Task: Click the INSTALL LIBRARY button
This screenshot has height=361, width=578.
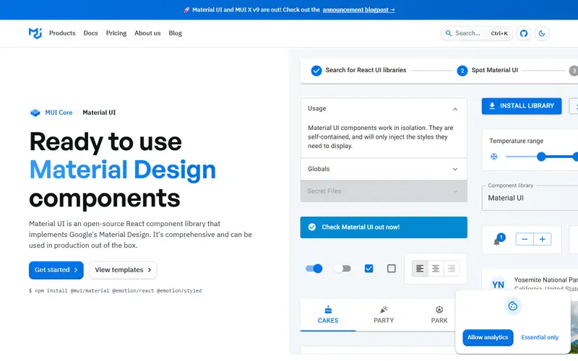Action: 522,106
